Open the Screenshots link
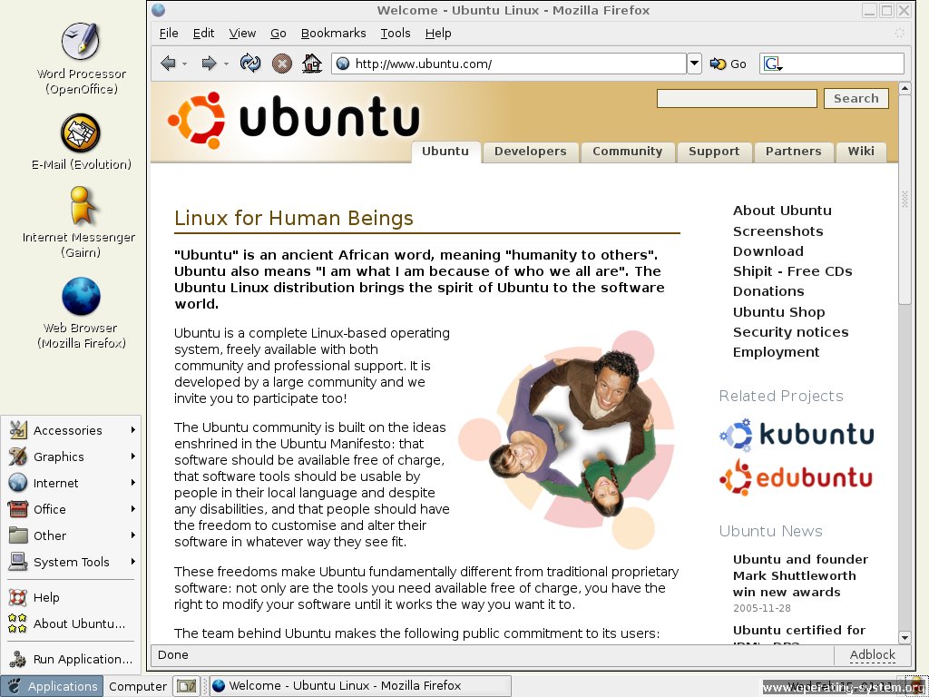Image resolution: width=929 pixels, height=697 pixels. [777, 231]
